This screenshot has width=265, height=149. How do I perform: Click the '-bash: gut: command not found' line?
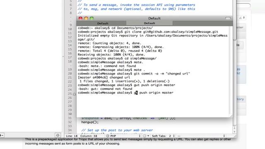coord(105,89)
